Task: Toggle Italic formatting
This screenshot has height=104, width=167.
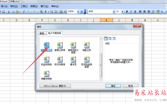Action: 131,12
